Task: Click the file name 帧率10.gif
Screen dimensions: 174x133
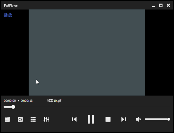Action: pos(54,101)
